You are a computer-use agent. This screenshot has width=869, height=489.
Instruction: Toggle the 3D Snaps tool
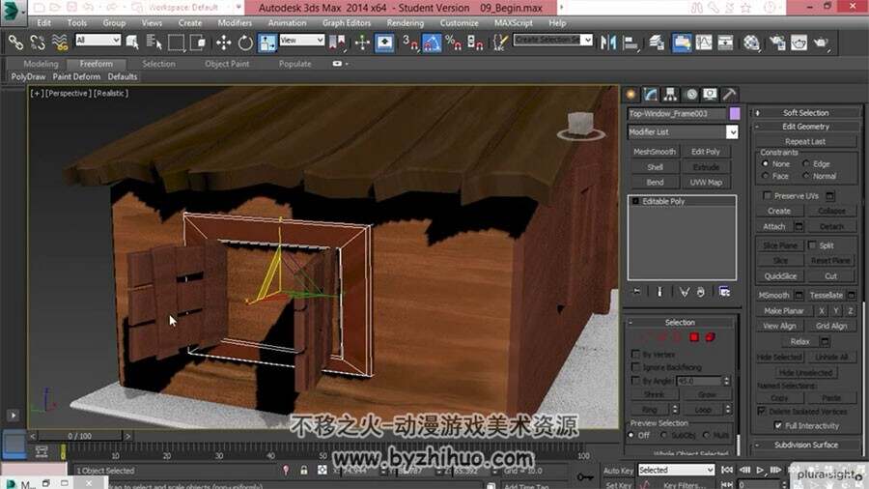coord(410,43)
